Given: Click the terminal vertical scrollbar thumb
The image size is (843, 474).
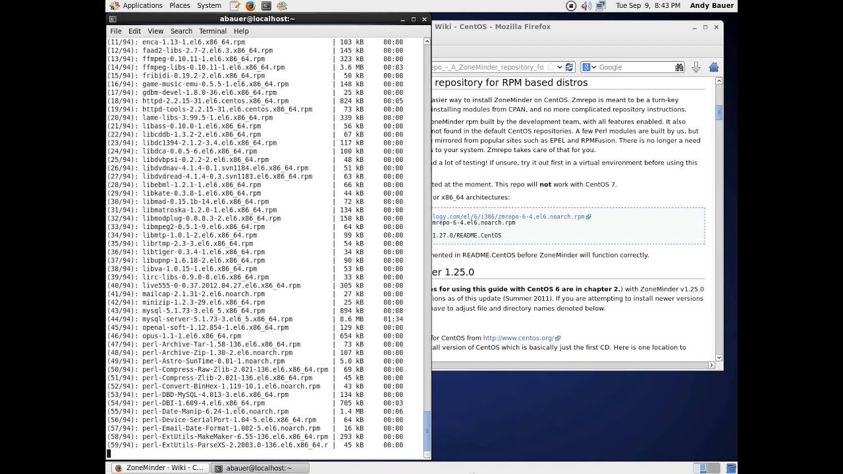Looking at the screenshot, I should [427, 430].
